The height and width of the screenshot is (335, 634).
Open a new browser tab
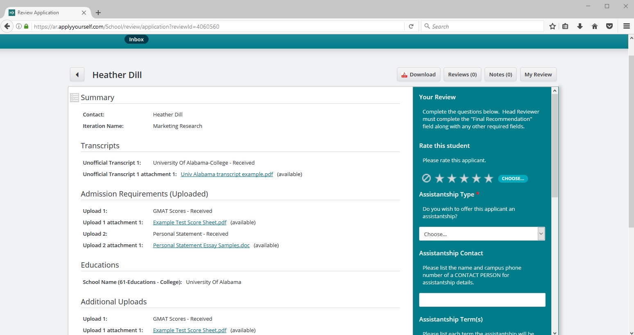tap(98, 13)
